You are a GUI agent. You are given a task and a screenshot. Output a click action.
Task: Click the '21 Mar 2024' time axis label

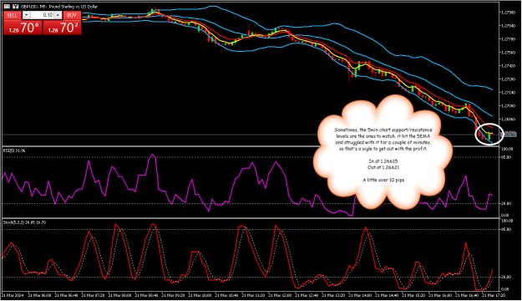click(x=13, y=295)
